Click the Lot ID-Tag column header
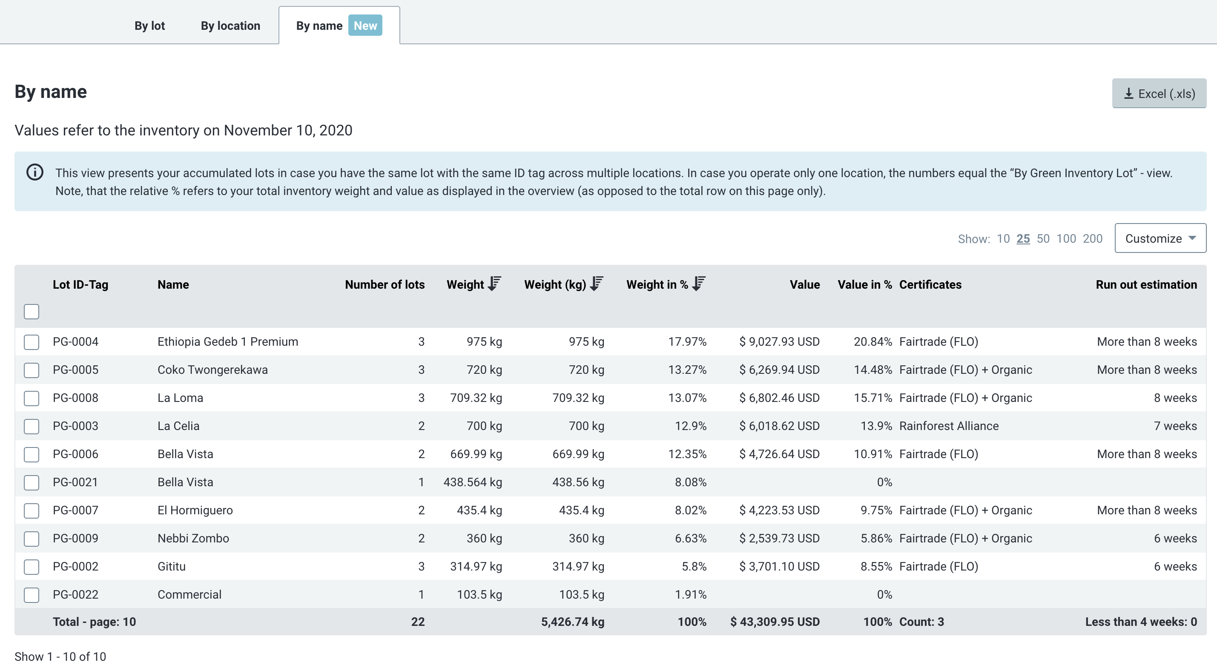The width and height of the screenshot is (1217, 671). pyautogui.click(x=80, y=284)
